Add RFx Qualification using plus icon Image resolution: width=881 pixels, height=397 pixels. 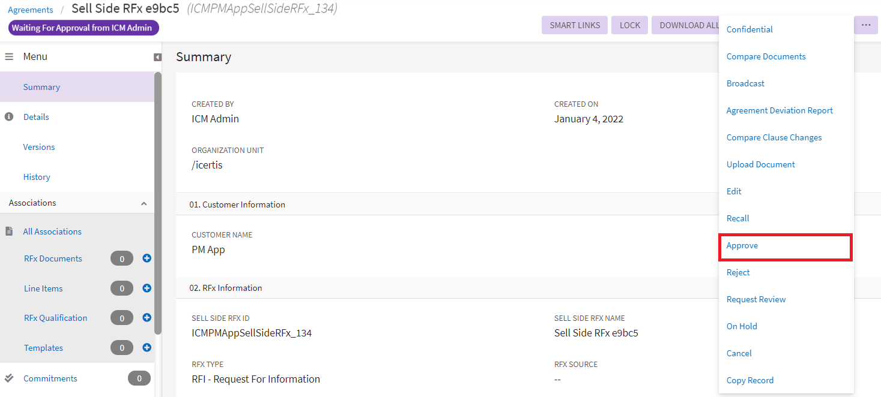click(147, 318)
